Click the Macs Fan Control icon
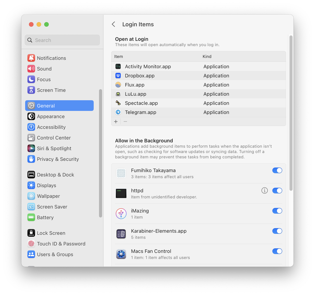Screen dimensions: 315x295 click(121, 254)
